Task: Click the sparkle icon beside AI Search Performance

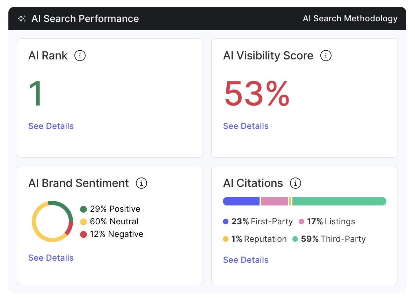Action: pyautogui.click(x=22, y=19)
